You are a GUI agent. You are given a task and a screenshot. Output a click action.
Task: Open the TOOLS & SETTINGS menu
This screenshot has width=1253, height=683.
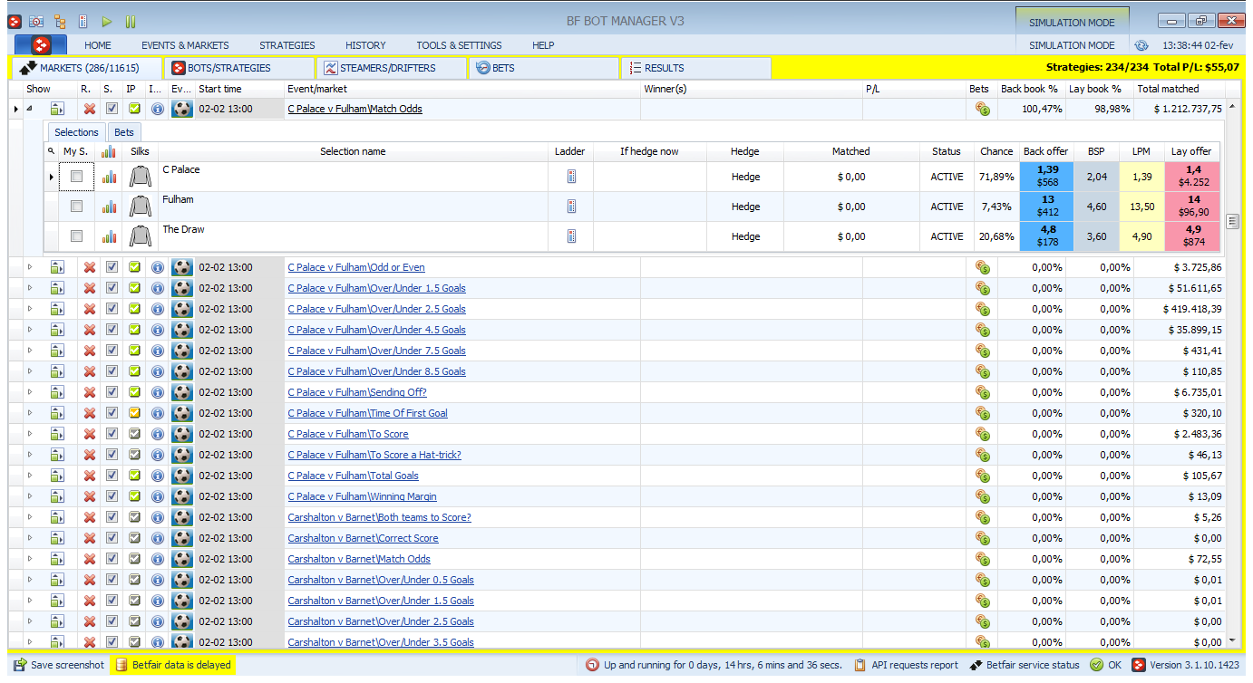pos(459,45)
